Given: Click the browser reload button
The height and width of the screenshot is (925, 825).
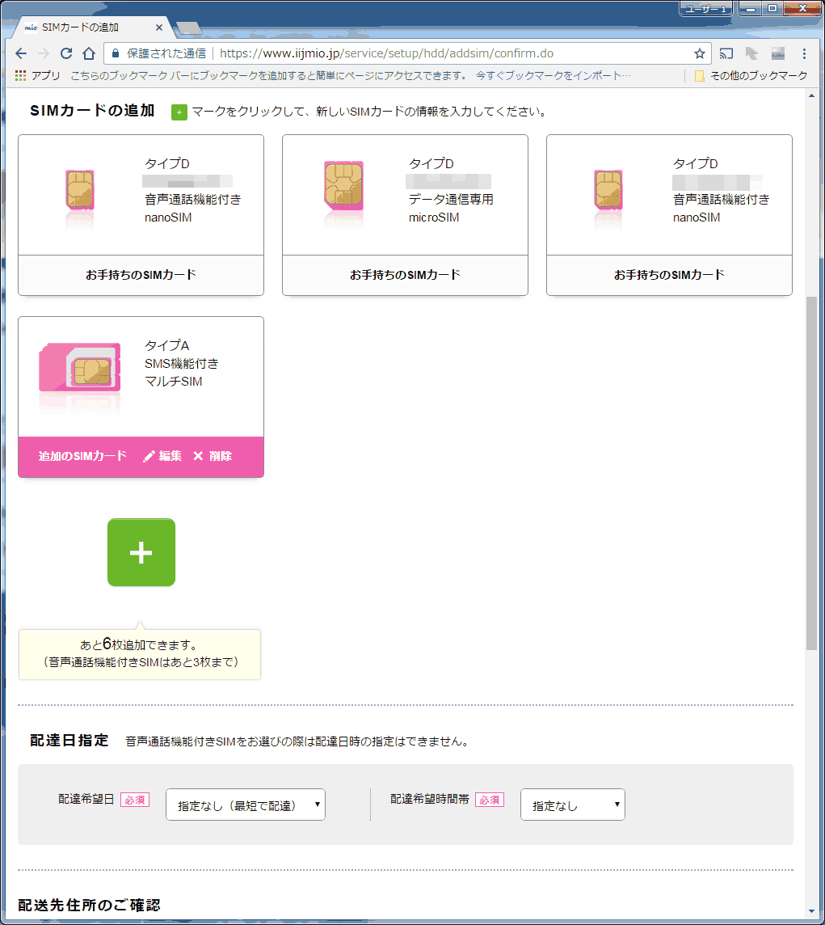Looking at the screenshot, I should [x=66, y=53].
